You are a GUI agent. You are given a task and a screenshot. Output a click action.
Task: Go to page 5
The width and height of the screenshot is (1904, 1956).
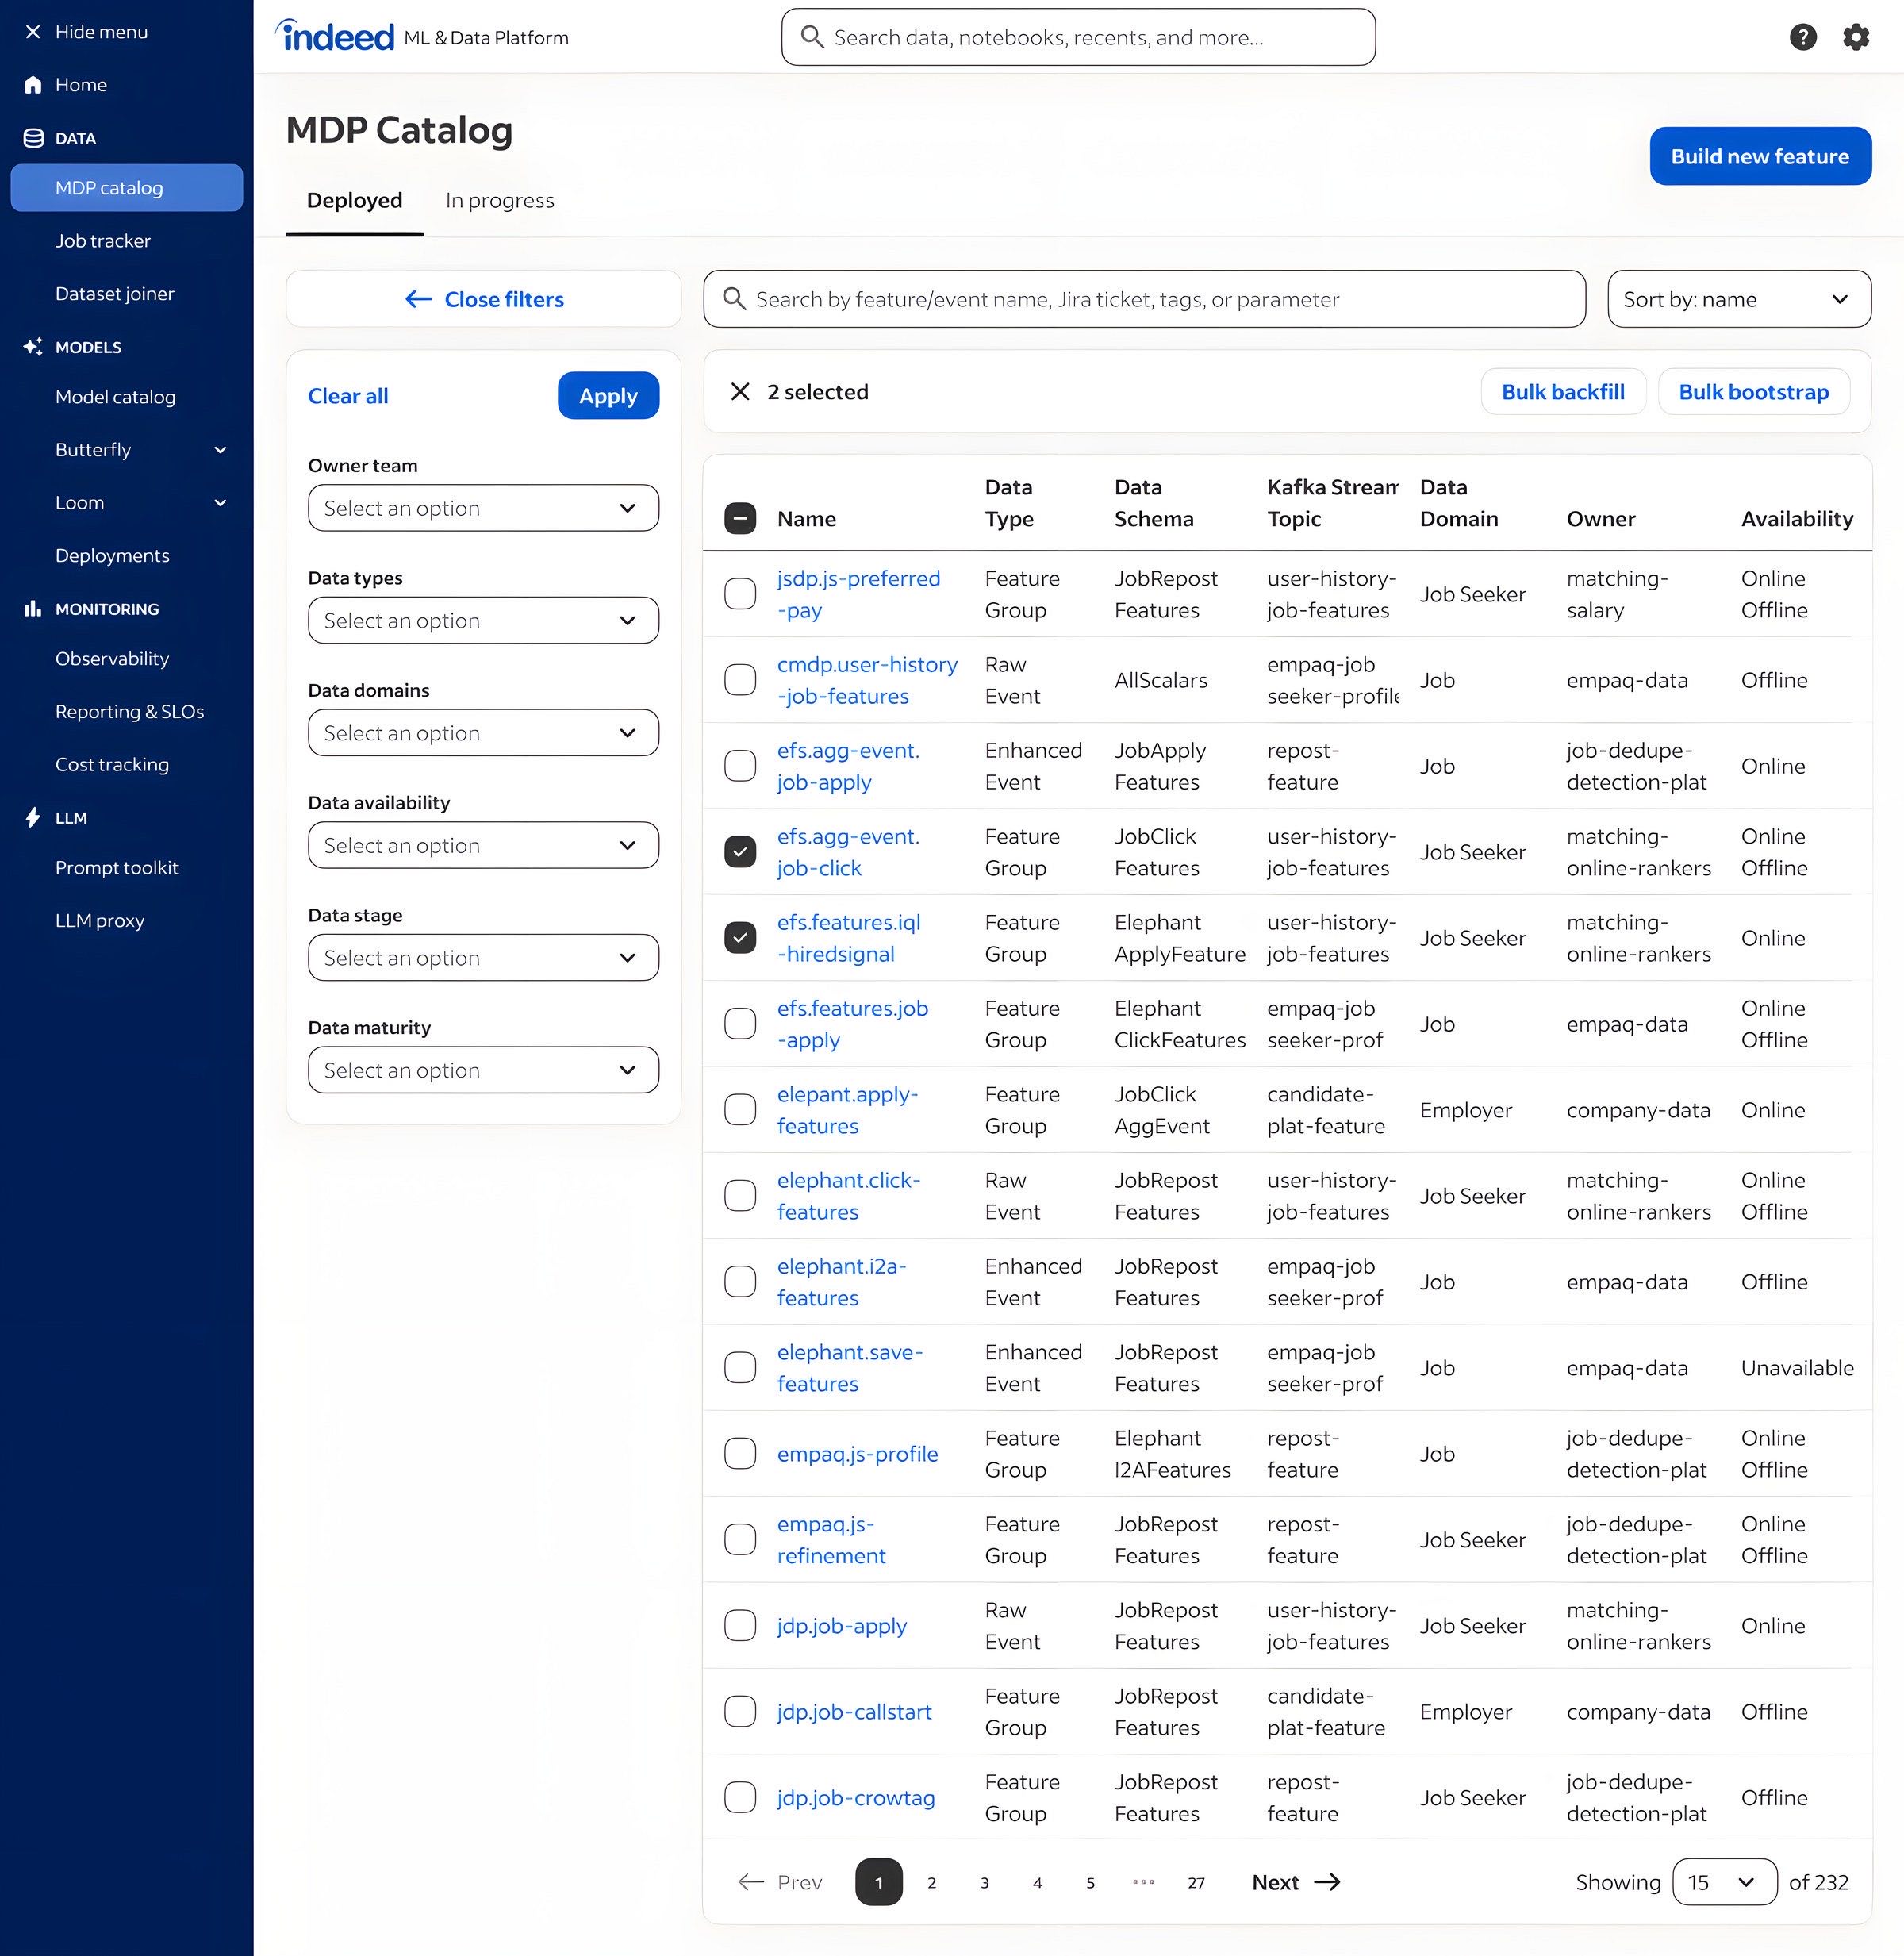click(1090, 1882)
